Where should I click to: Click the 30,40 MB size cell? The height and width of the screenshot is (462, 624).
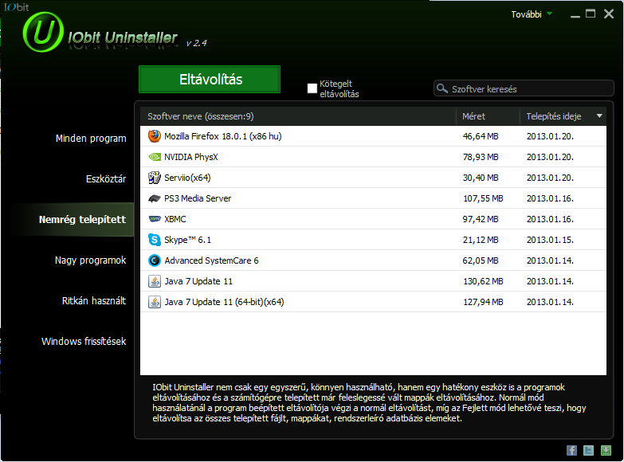pos(481,178)
